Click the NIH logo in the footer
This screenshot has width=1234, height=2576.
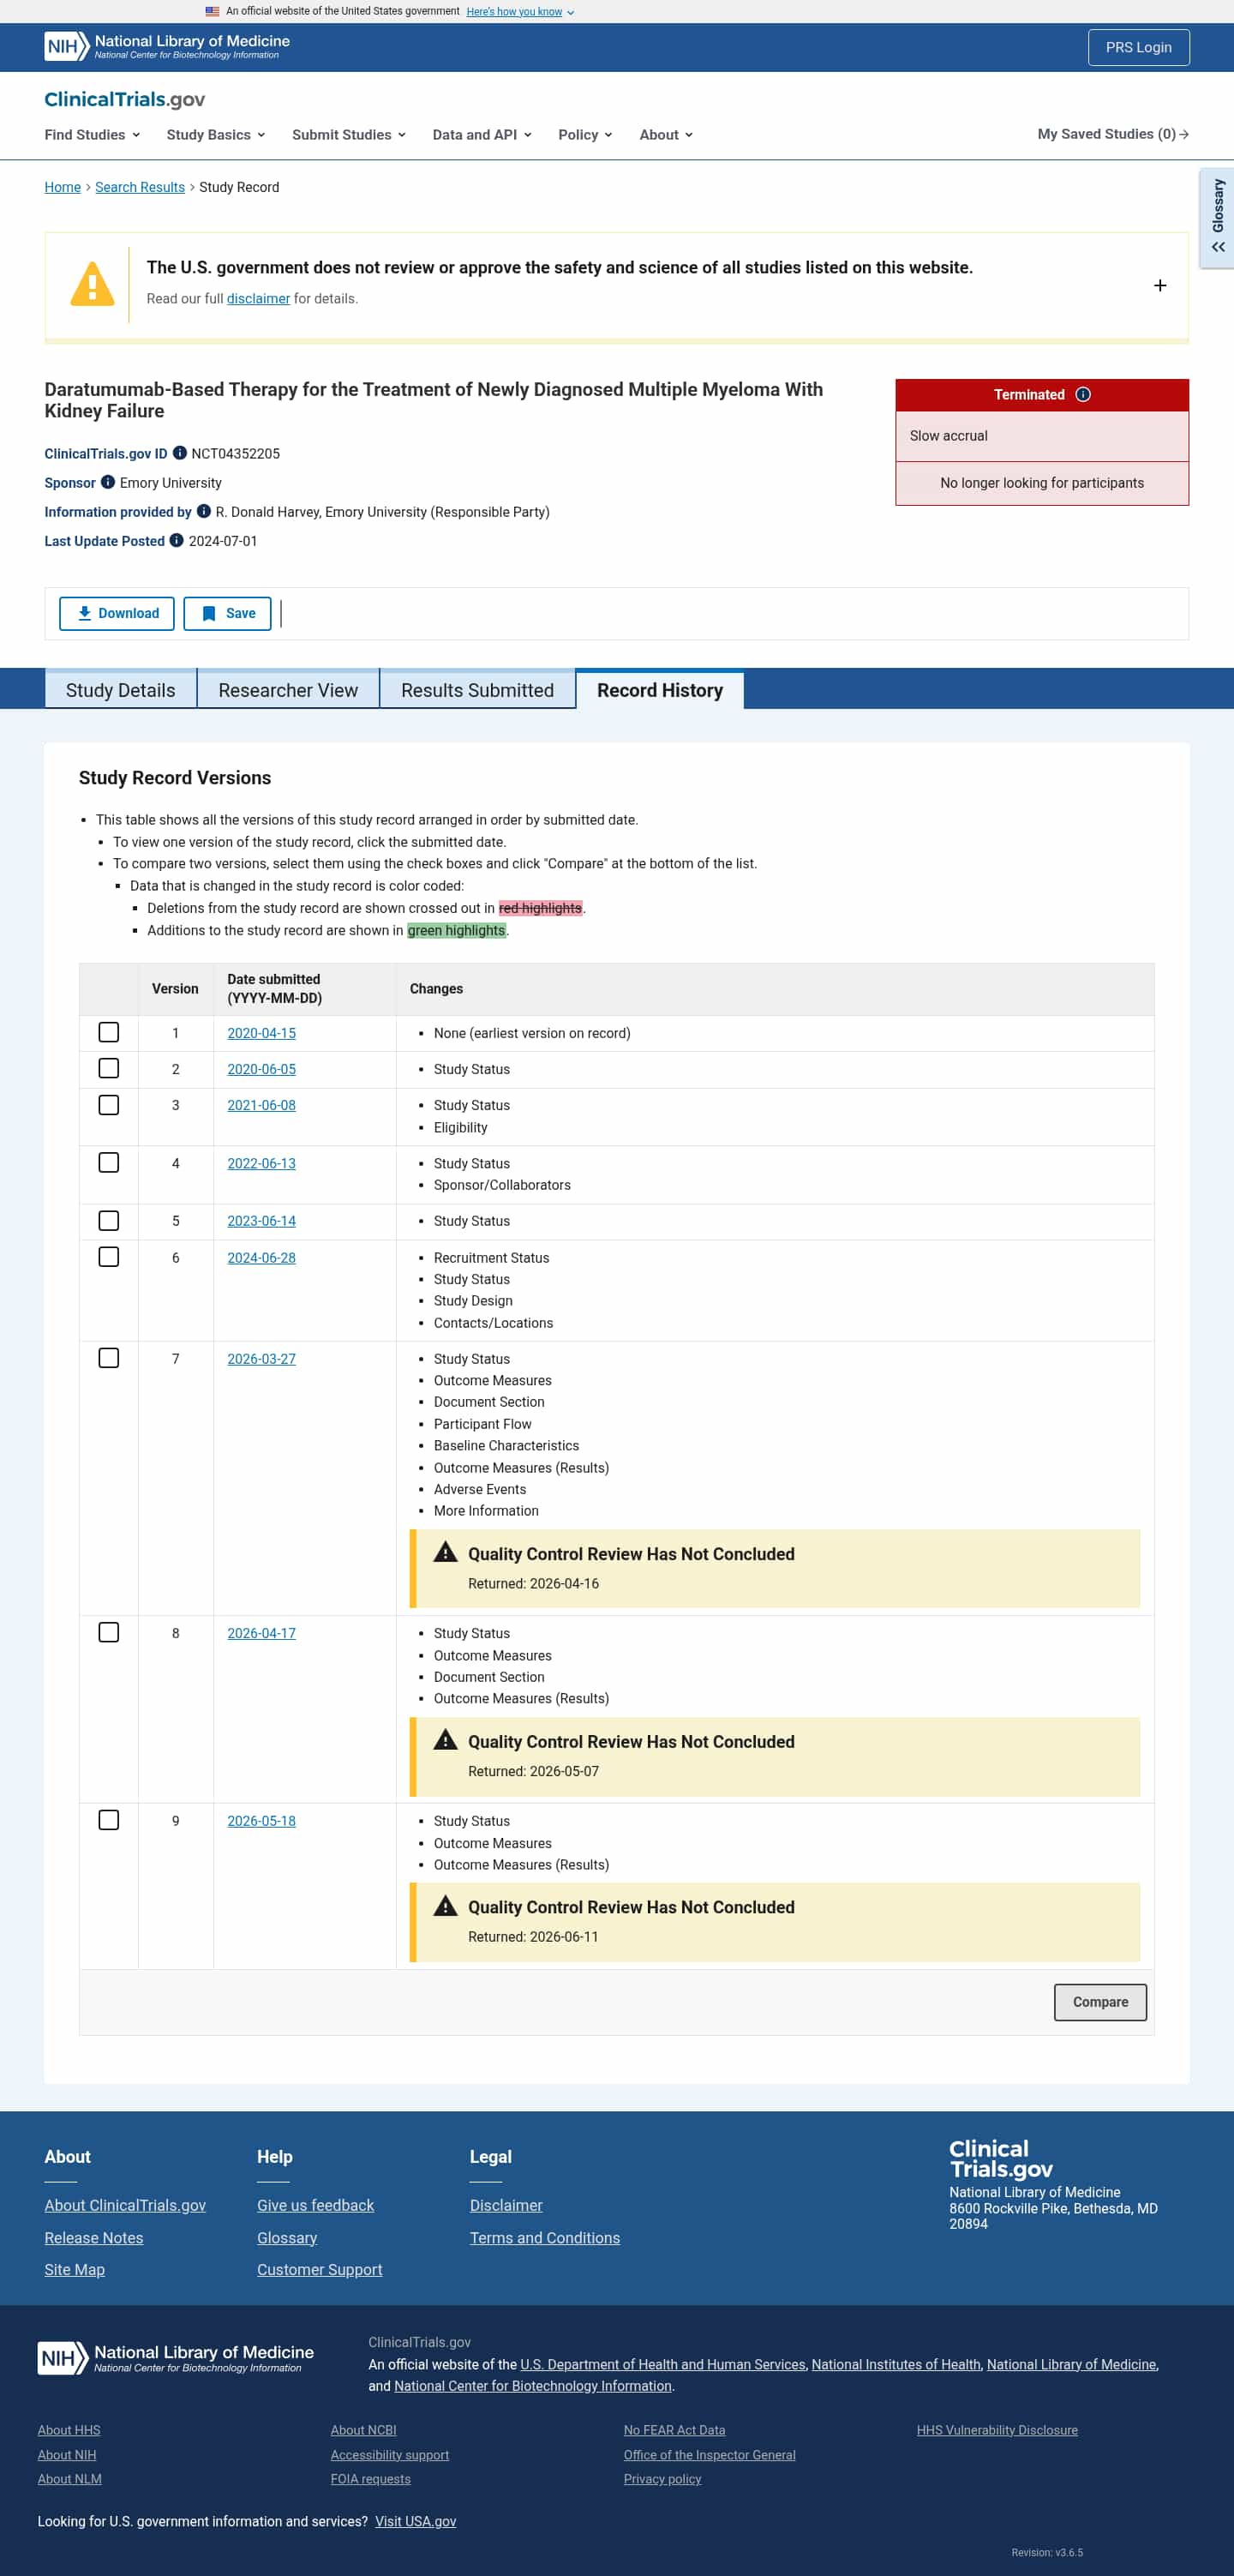(176, 2358)
